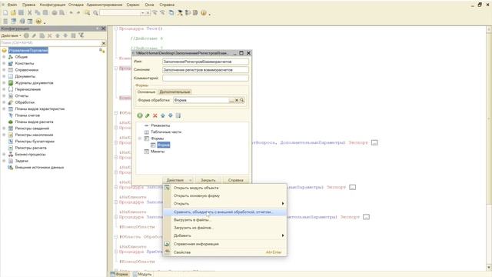Collapse Процедура Тест code block
Image resolution: width=492 pixels, height=277 pixels.
pos(116,28)
